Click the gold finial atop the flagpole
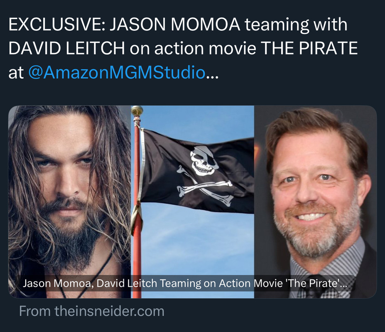The image size is (385, 332). (x=137, y=111)
